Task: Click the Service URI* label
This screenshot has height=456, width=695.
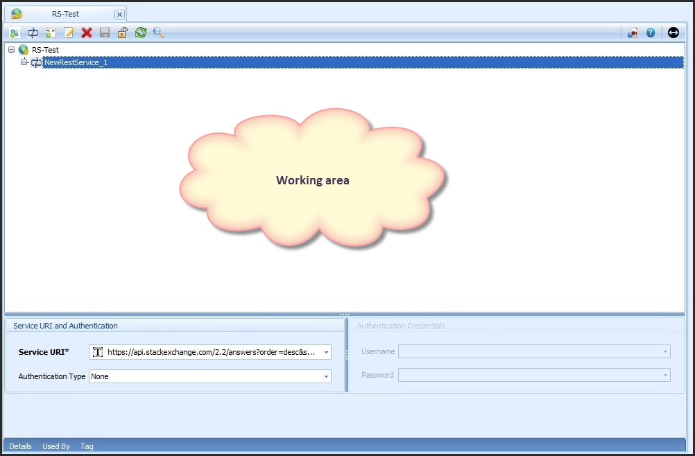Action: pos(44,352)
